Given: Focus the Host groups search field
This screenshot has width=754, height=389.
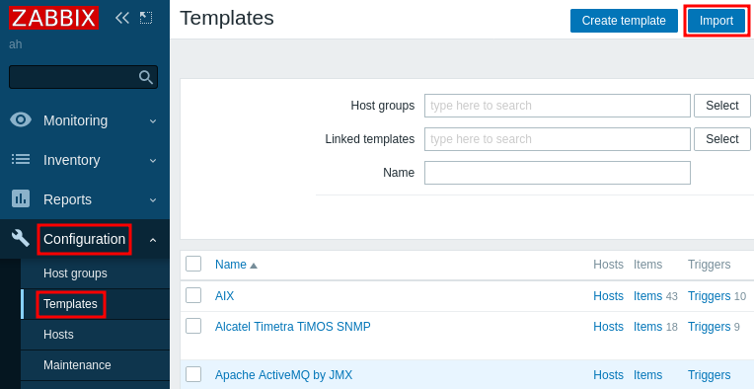Looking at the screenshot, I should (x=558, y=106).
